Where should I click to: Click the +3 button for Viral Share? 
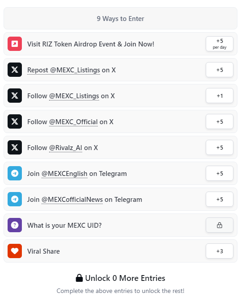tap(220, 251)
